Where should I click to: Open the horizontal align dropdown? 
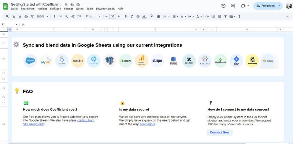click(x=175, y=16)
